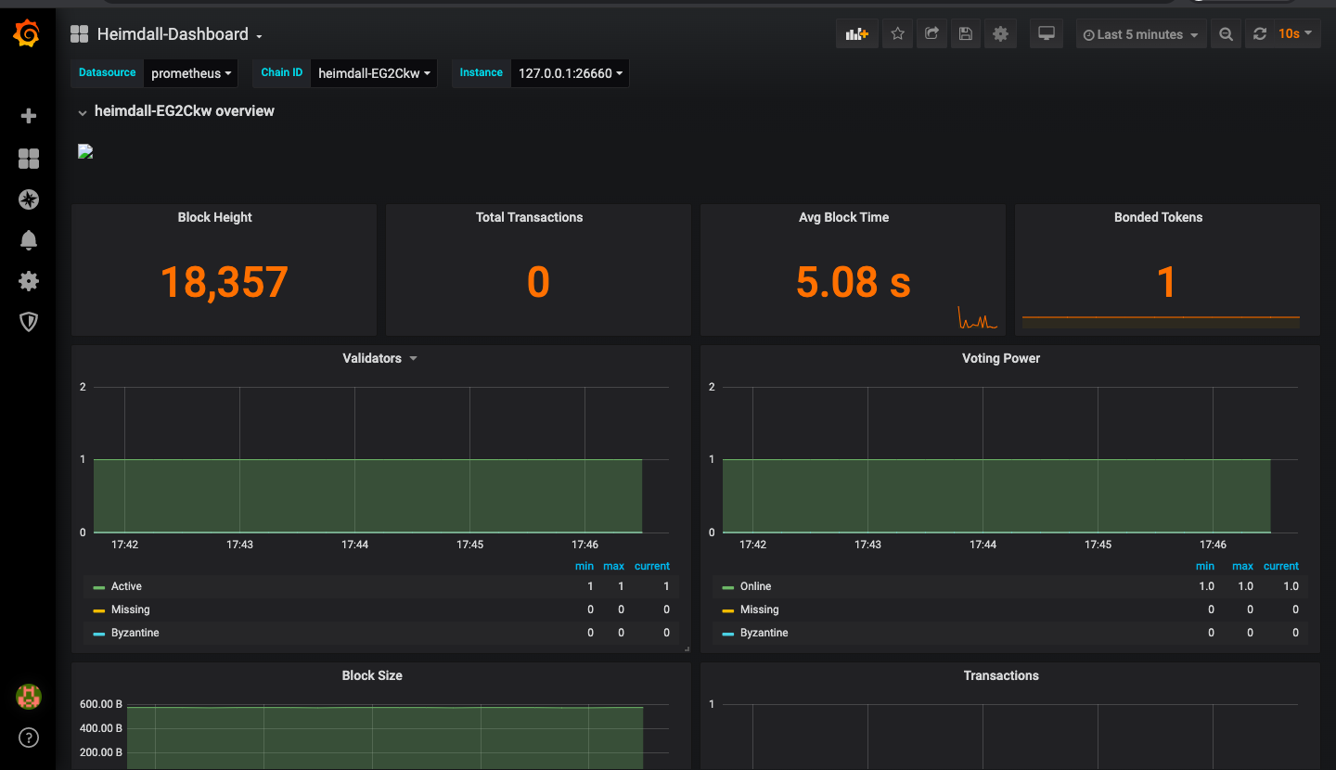The width and height of the screenshot is (1336, 770).
Task: Toggle the Online series in Voting Power legend
Action: [755, 586]
